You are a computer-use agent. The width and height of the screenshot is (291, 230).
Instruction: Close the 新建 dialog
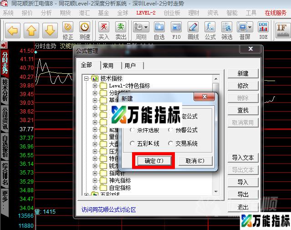(x=204, y=97)
